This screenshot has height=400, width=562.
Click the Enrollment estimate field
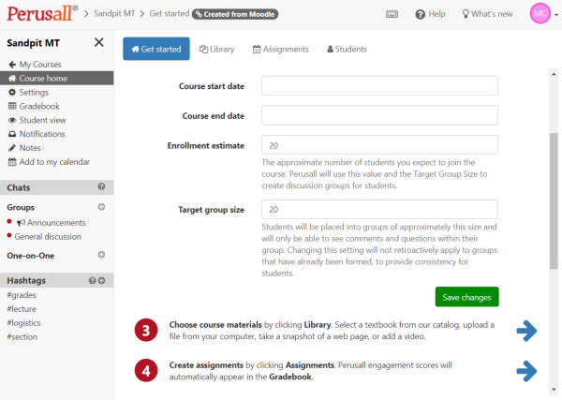point(379,145)
